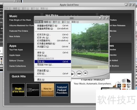
Task: Open Apple Apps link
Action: (15, 55)
